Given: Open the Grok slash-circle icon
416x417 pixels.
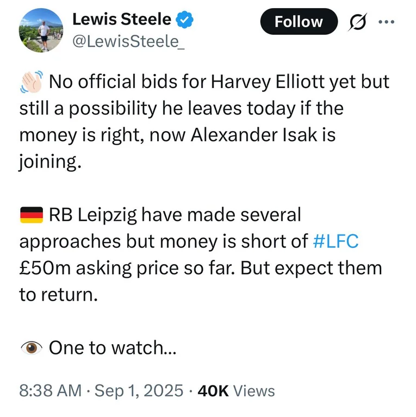Looking at the screenshot, I should tap(357, 22).
